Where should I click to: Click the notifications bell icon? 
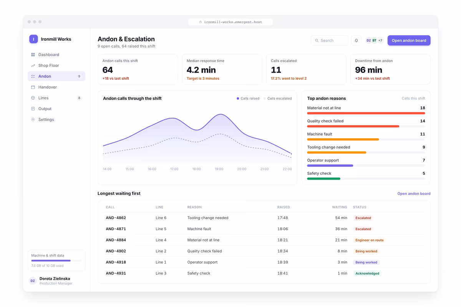click(356, 40)
